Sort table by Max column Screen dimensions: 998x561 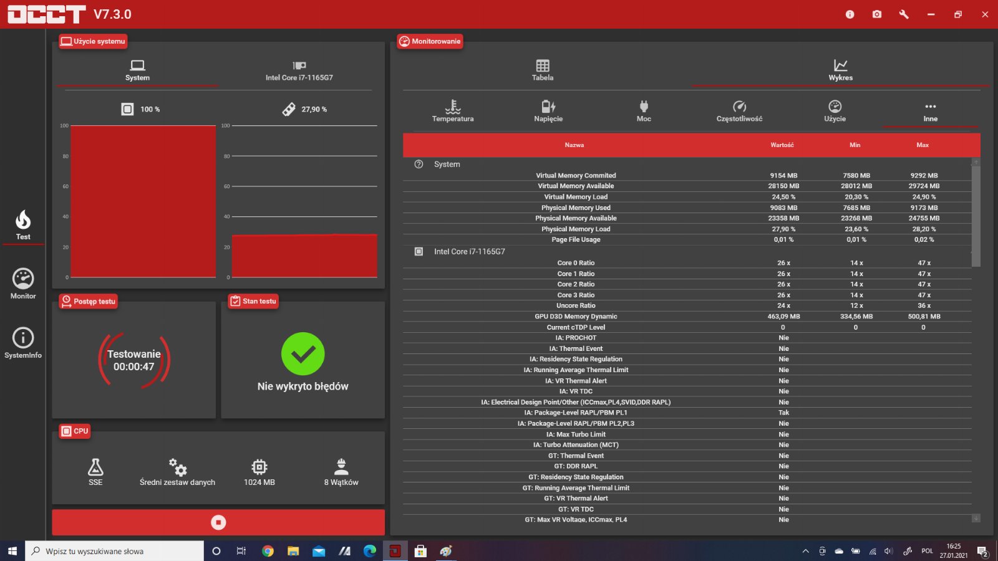coord(923,145)
